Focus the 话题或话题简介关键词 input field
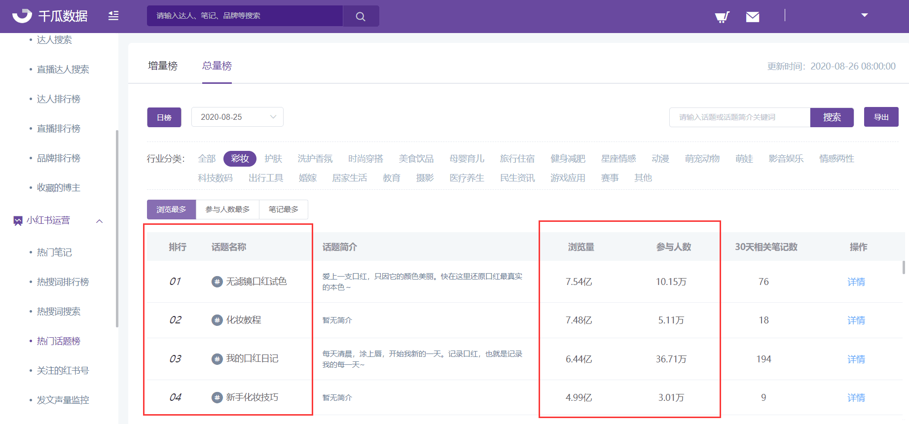This screenshot has height=424, width=909. 740,117
